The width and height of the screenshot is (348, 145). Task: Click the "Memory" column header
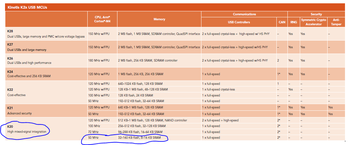(x=159, y=19)
